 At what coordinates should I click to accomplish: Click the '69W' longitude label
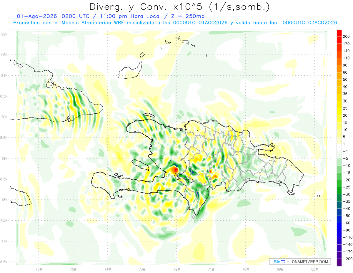tap(280, 269)
